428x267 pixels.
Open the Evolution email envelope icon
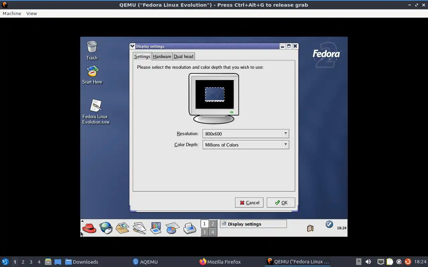tap(122, 228)
